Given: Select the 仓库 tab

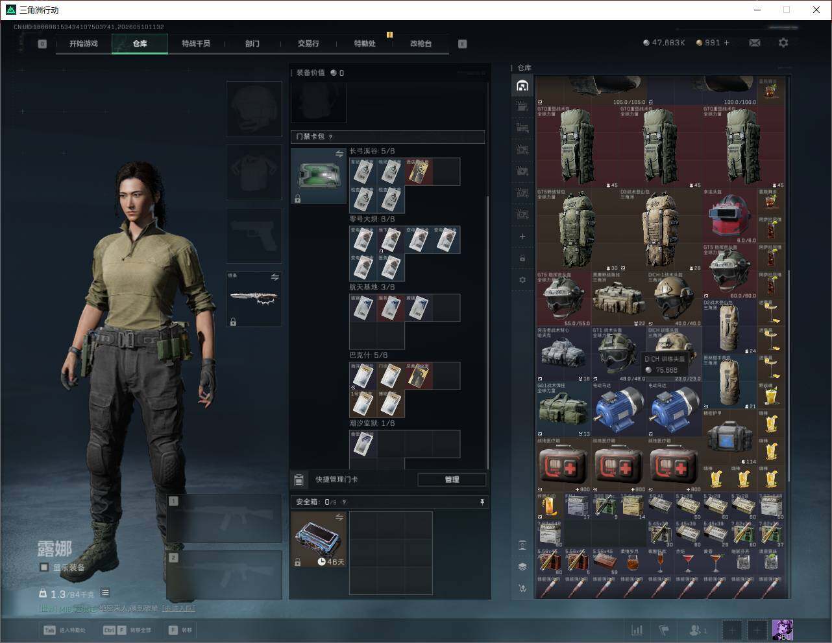Looking at the screenshot, I should coord(140,43).
